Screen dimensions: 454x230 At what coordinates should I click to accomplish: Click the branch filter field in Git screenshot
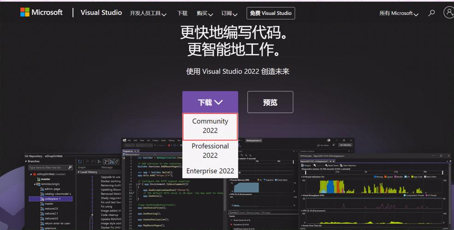point(51,167)
